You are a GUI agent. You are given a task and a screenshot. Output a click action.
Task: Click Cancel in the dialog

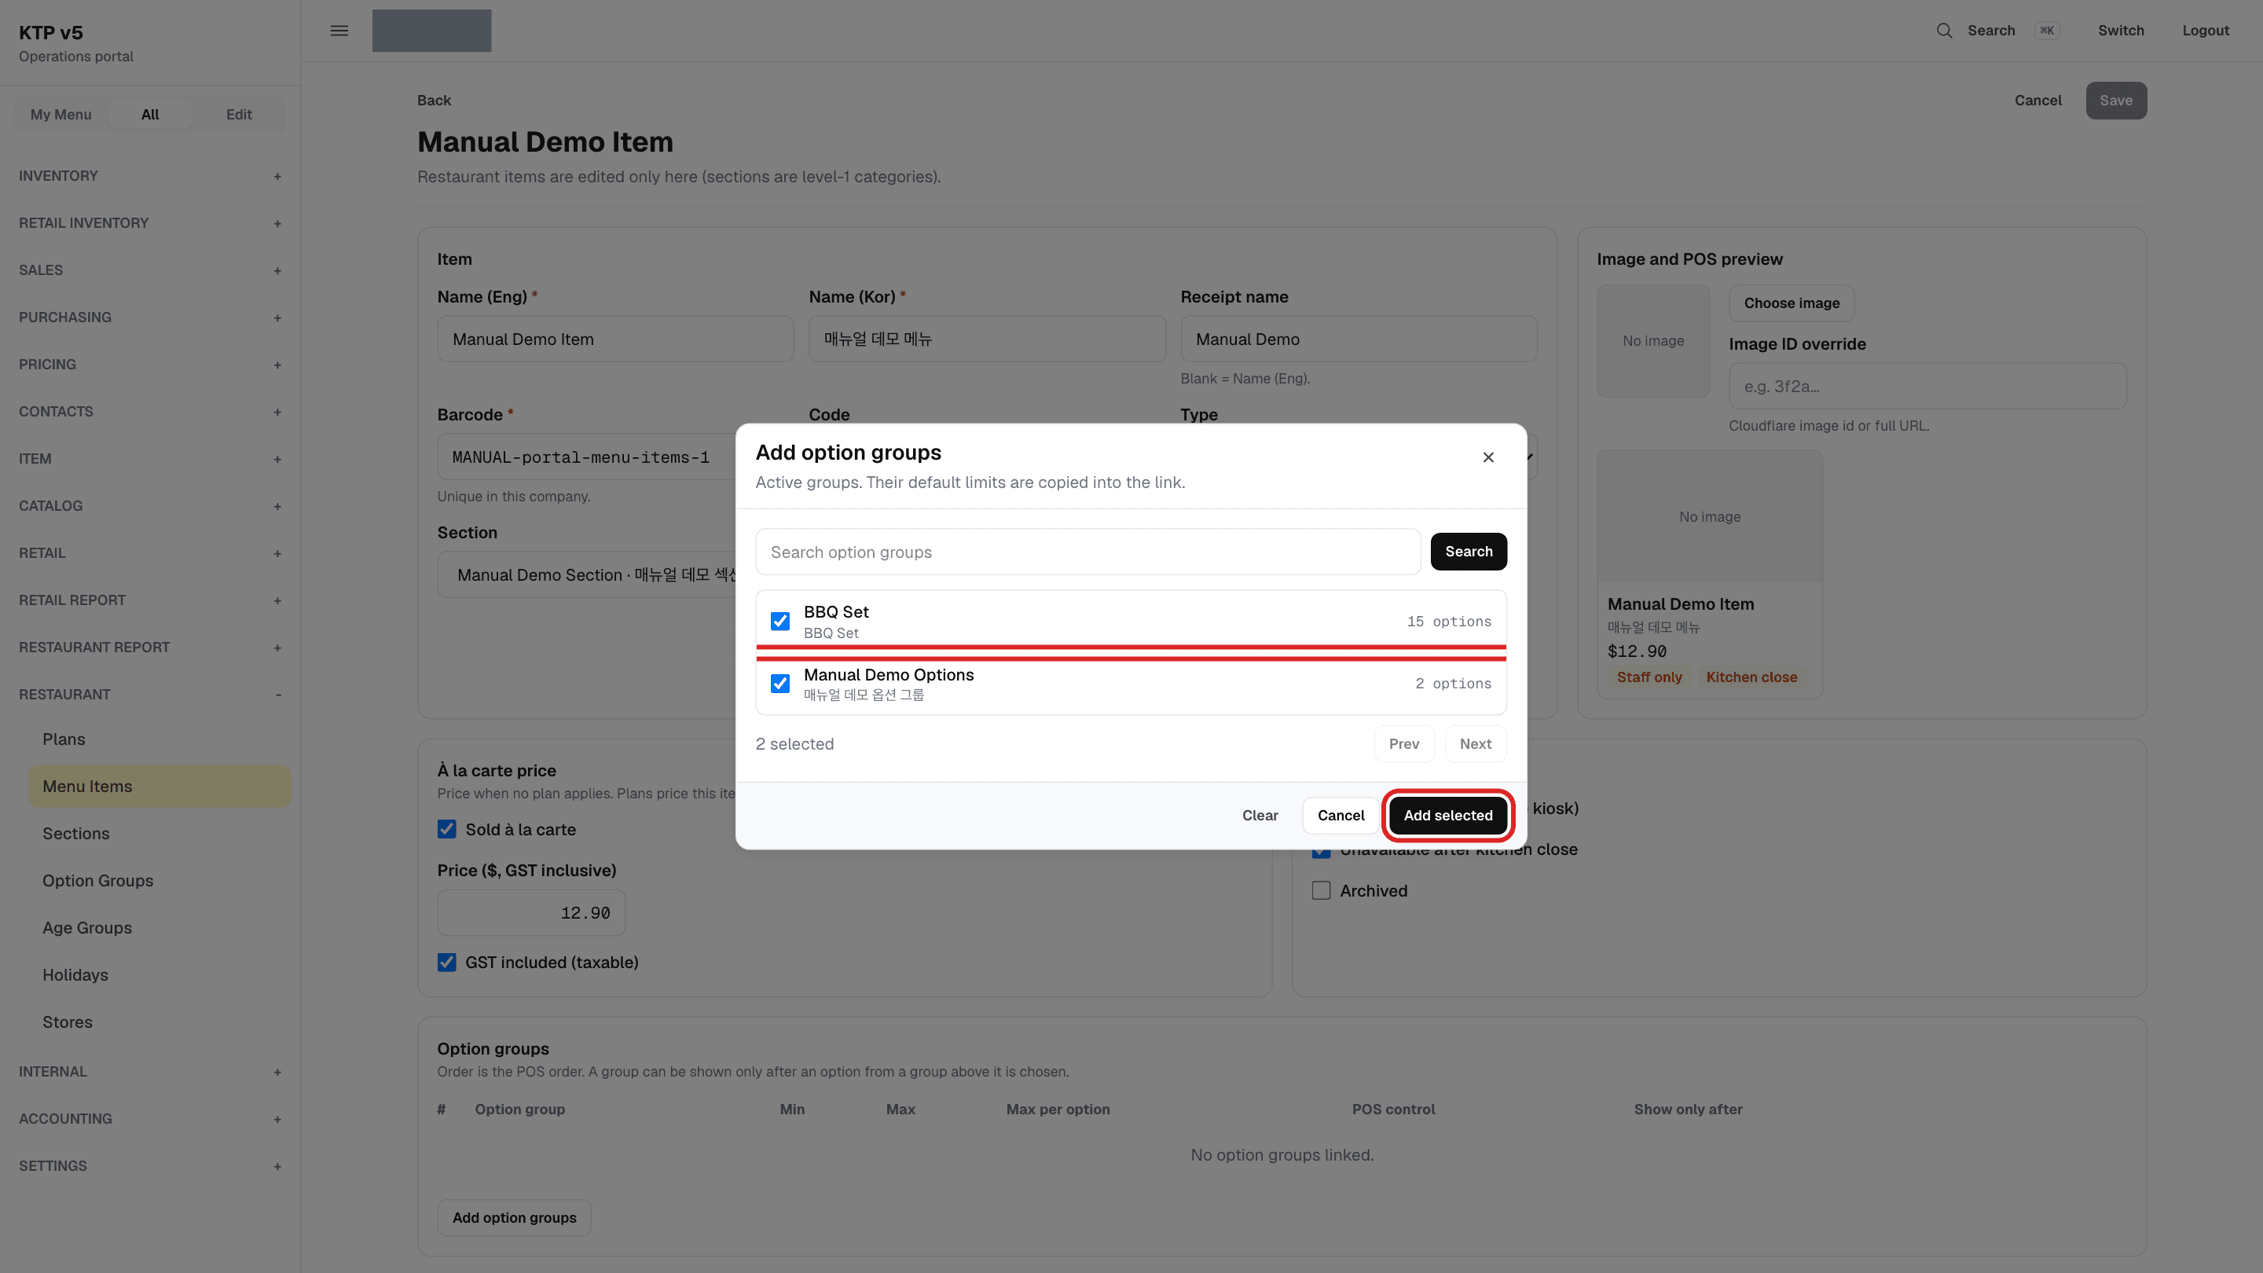click(x=1341, y=816)
